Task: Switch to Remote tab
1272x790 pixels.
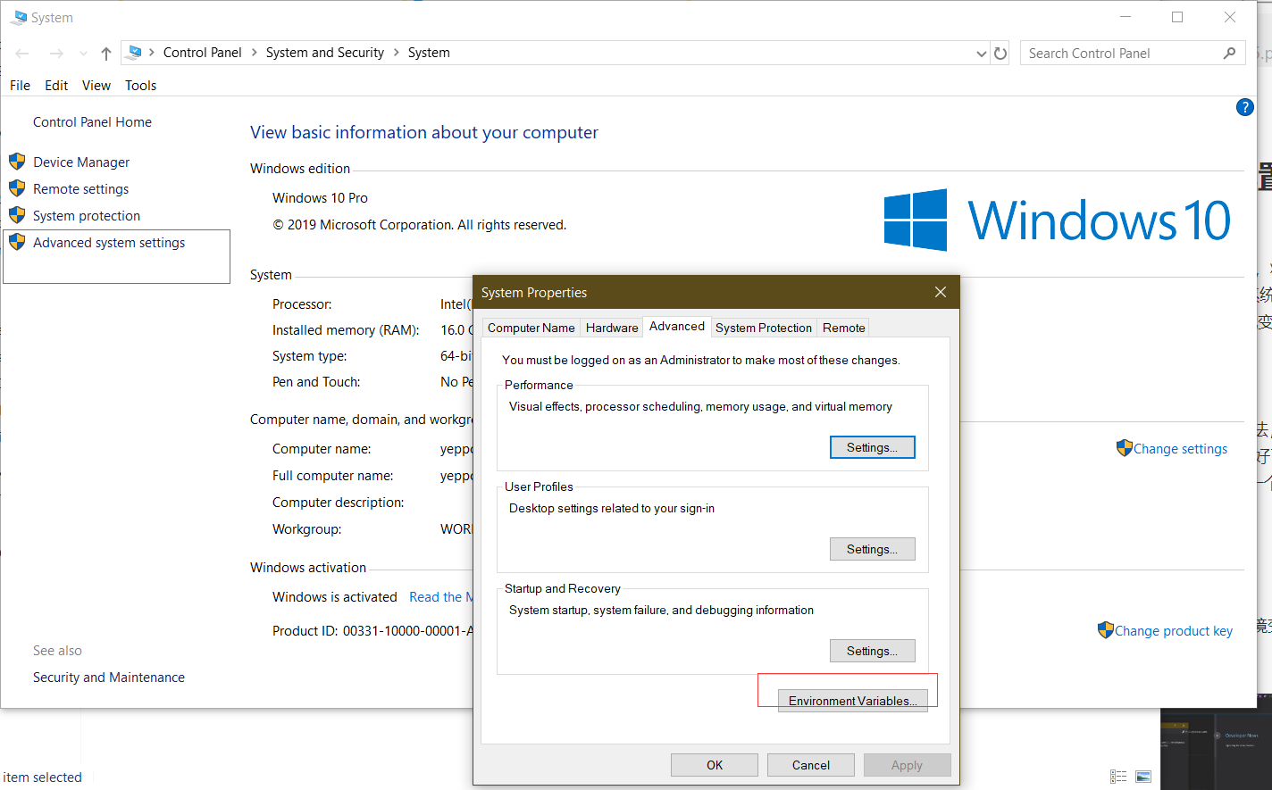Action: tap(844, 328)
